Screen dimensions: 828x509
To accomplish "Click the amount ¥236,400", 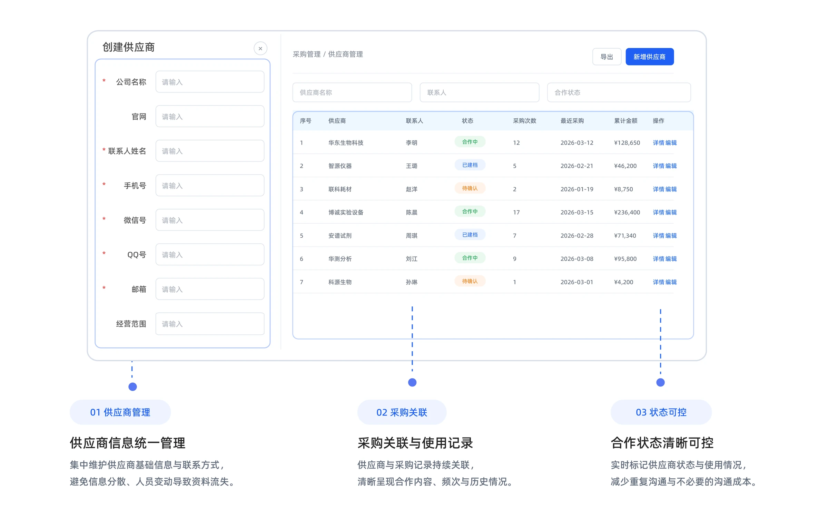I will click(627, 212).
